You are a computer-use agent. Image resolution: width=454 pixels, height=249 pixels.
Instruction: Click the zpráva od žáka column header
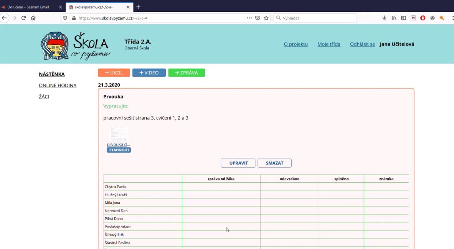coord(221,179)
